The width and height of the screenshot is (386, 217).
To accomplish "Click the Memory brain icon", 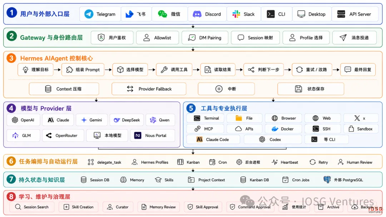I will pos(123,180).
